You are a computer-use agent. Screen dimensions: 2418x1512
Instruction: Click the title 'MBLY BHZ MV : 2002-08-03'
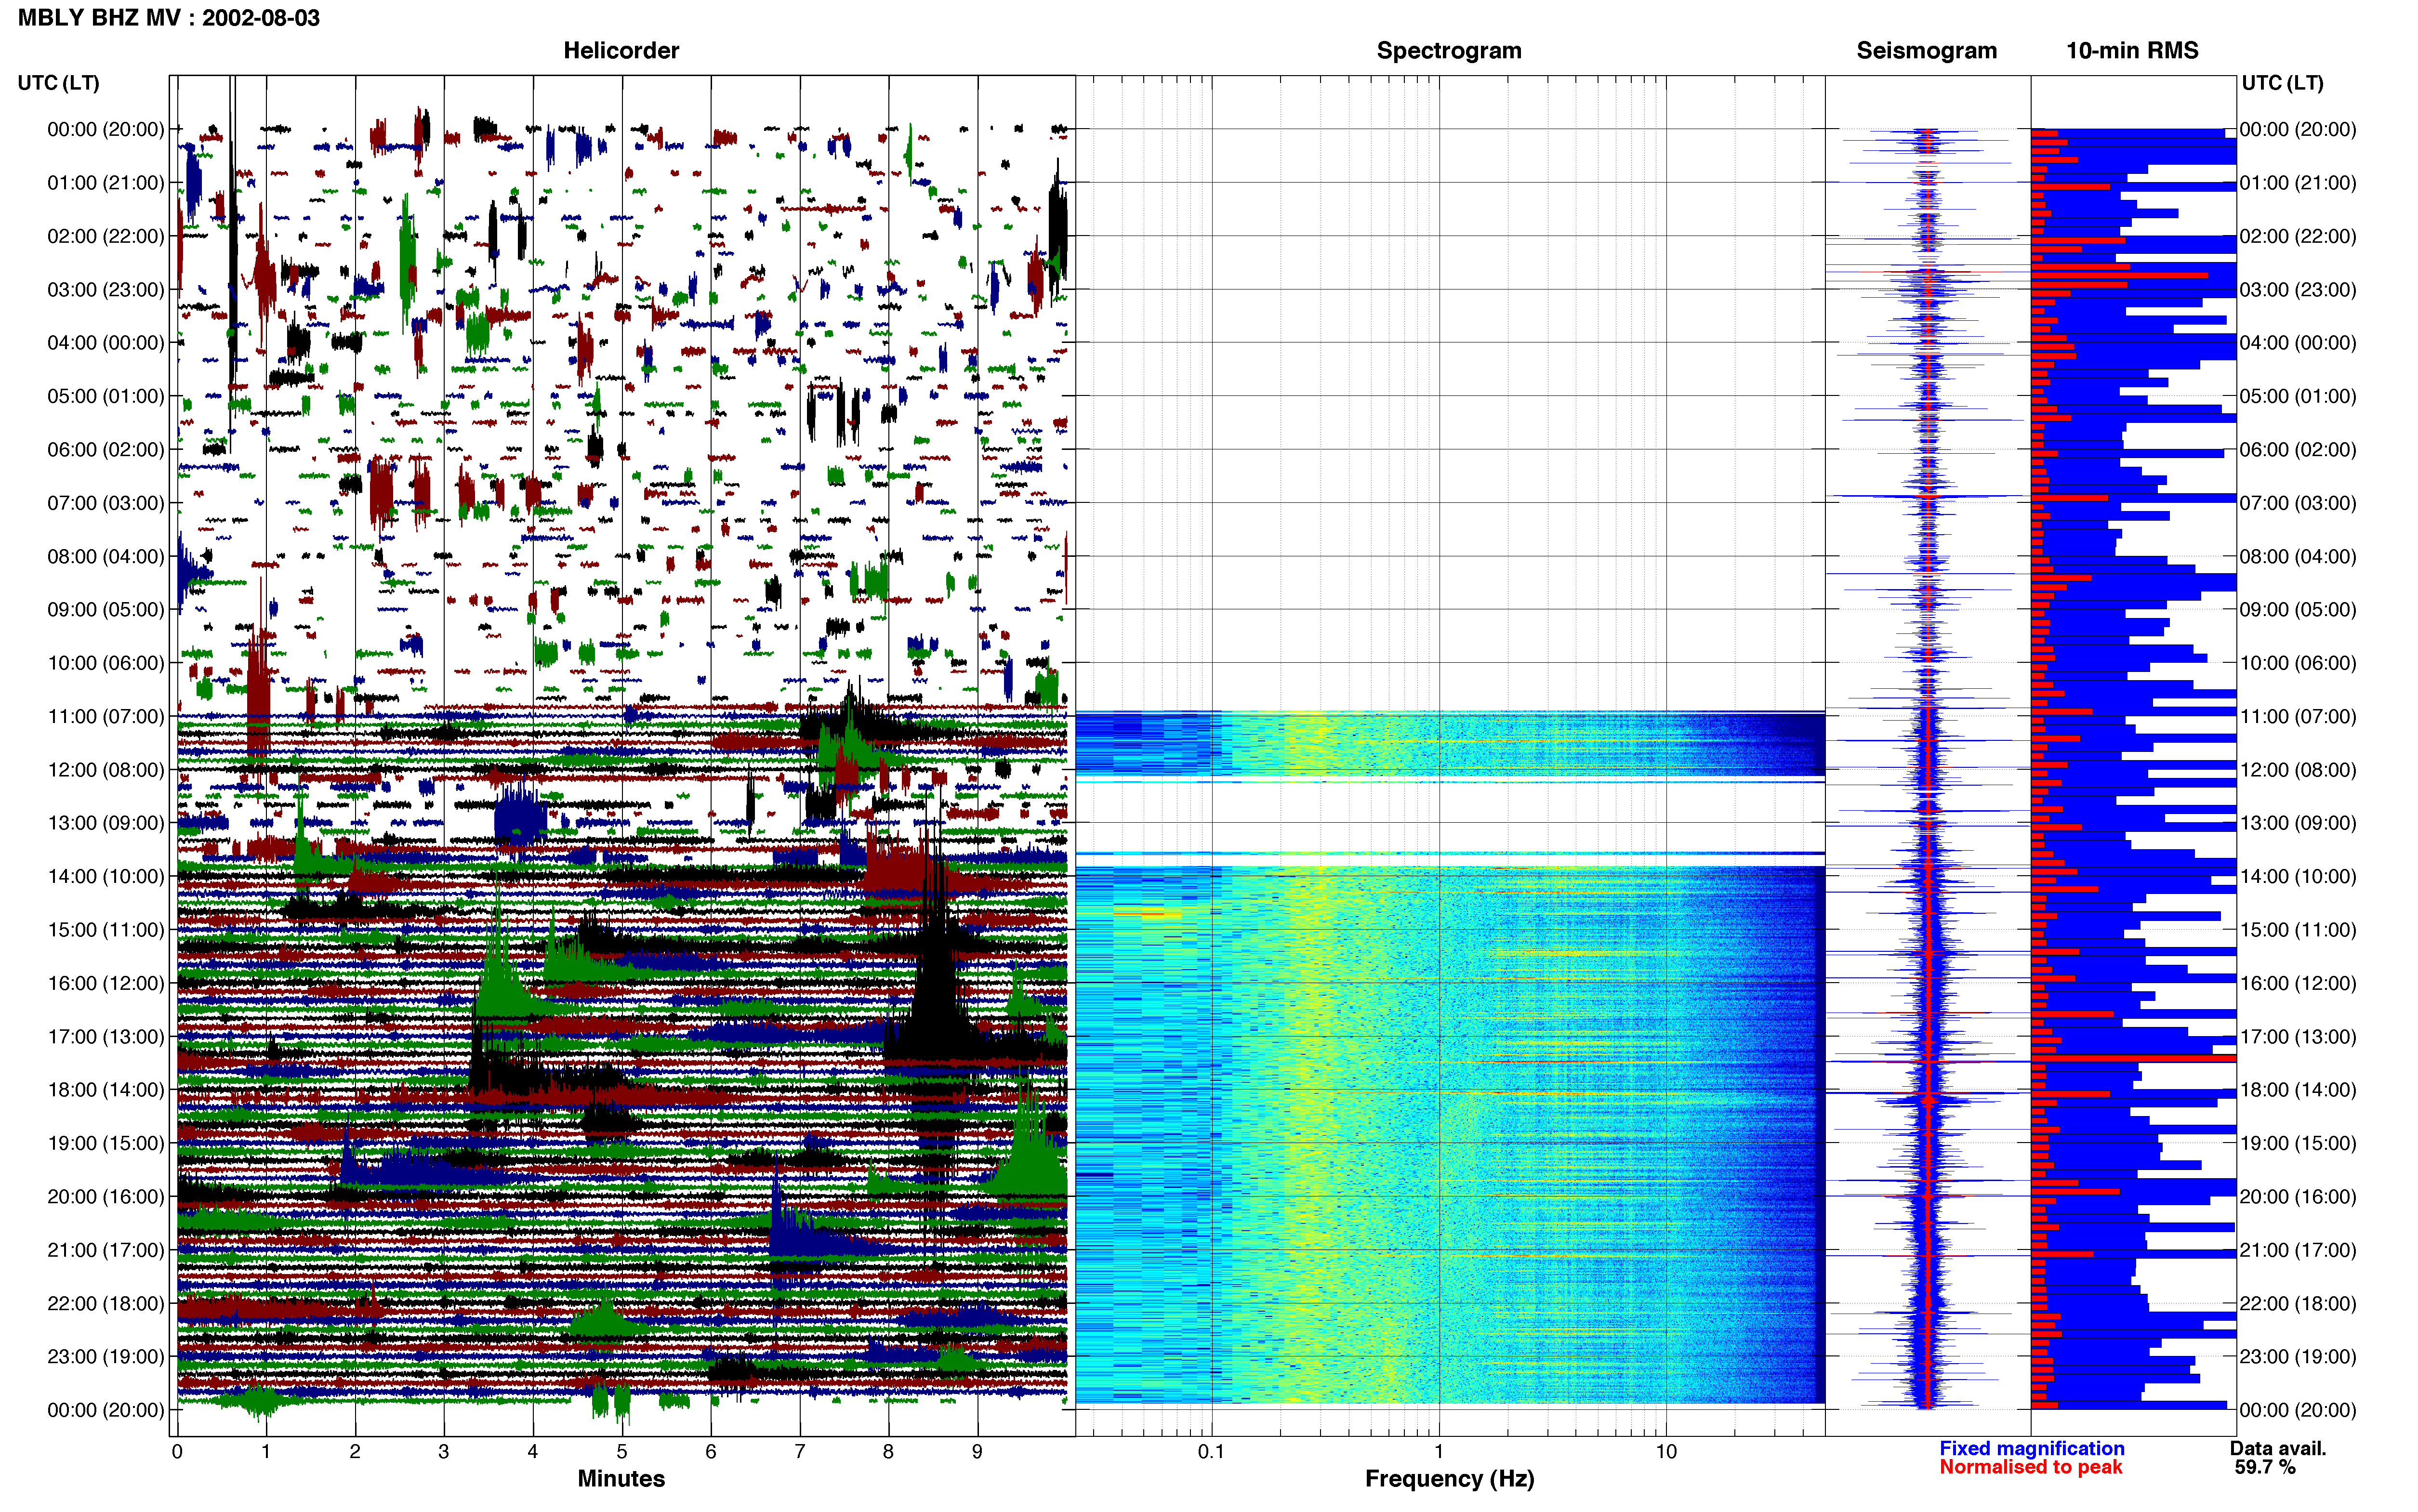pyautogui.click(x=169, y=18)
